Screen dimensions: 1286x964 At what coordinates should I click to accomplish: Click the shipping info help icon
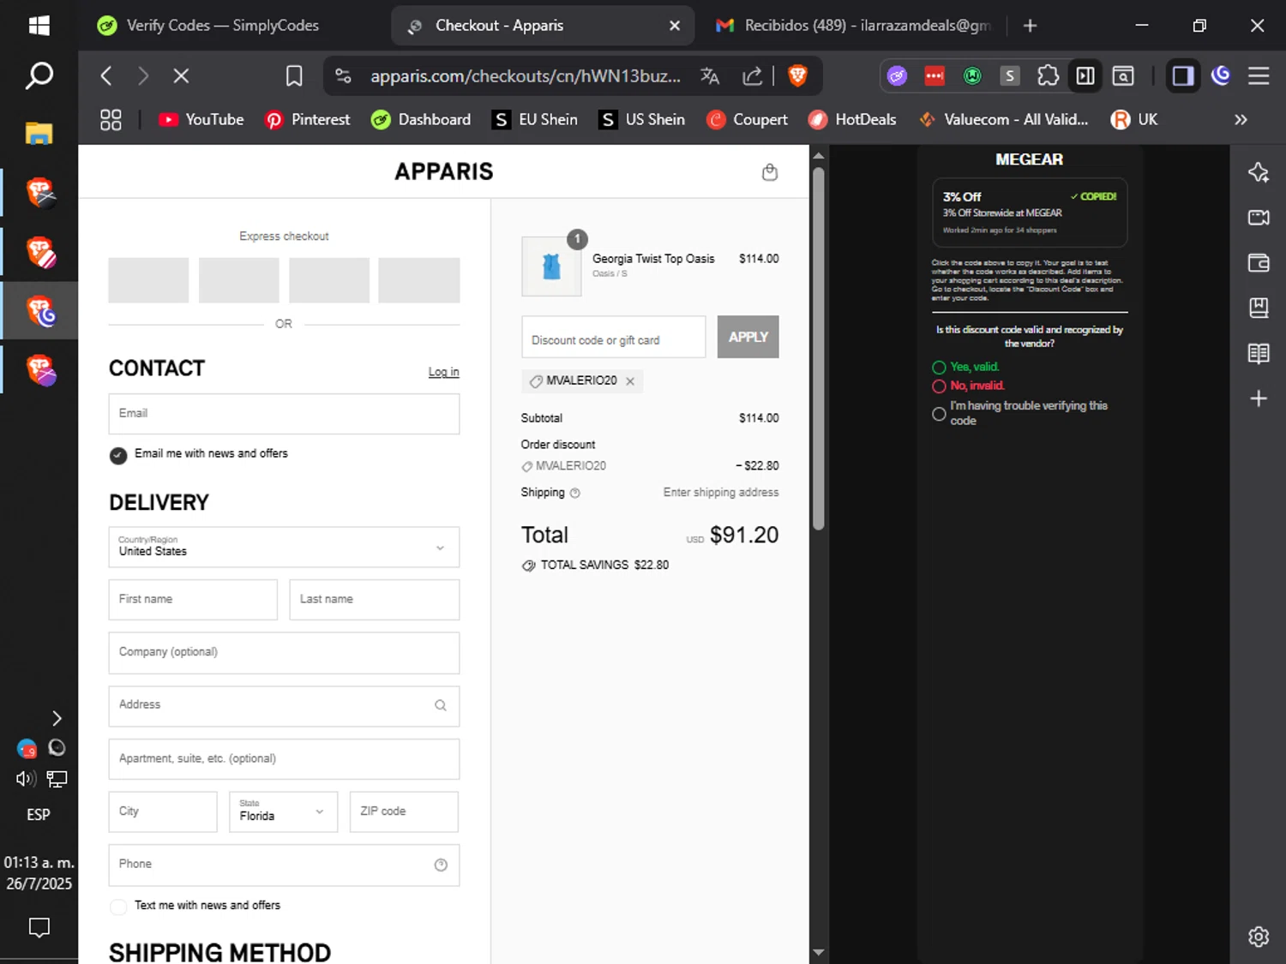click(575, 493)
